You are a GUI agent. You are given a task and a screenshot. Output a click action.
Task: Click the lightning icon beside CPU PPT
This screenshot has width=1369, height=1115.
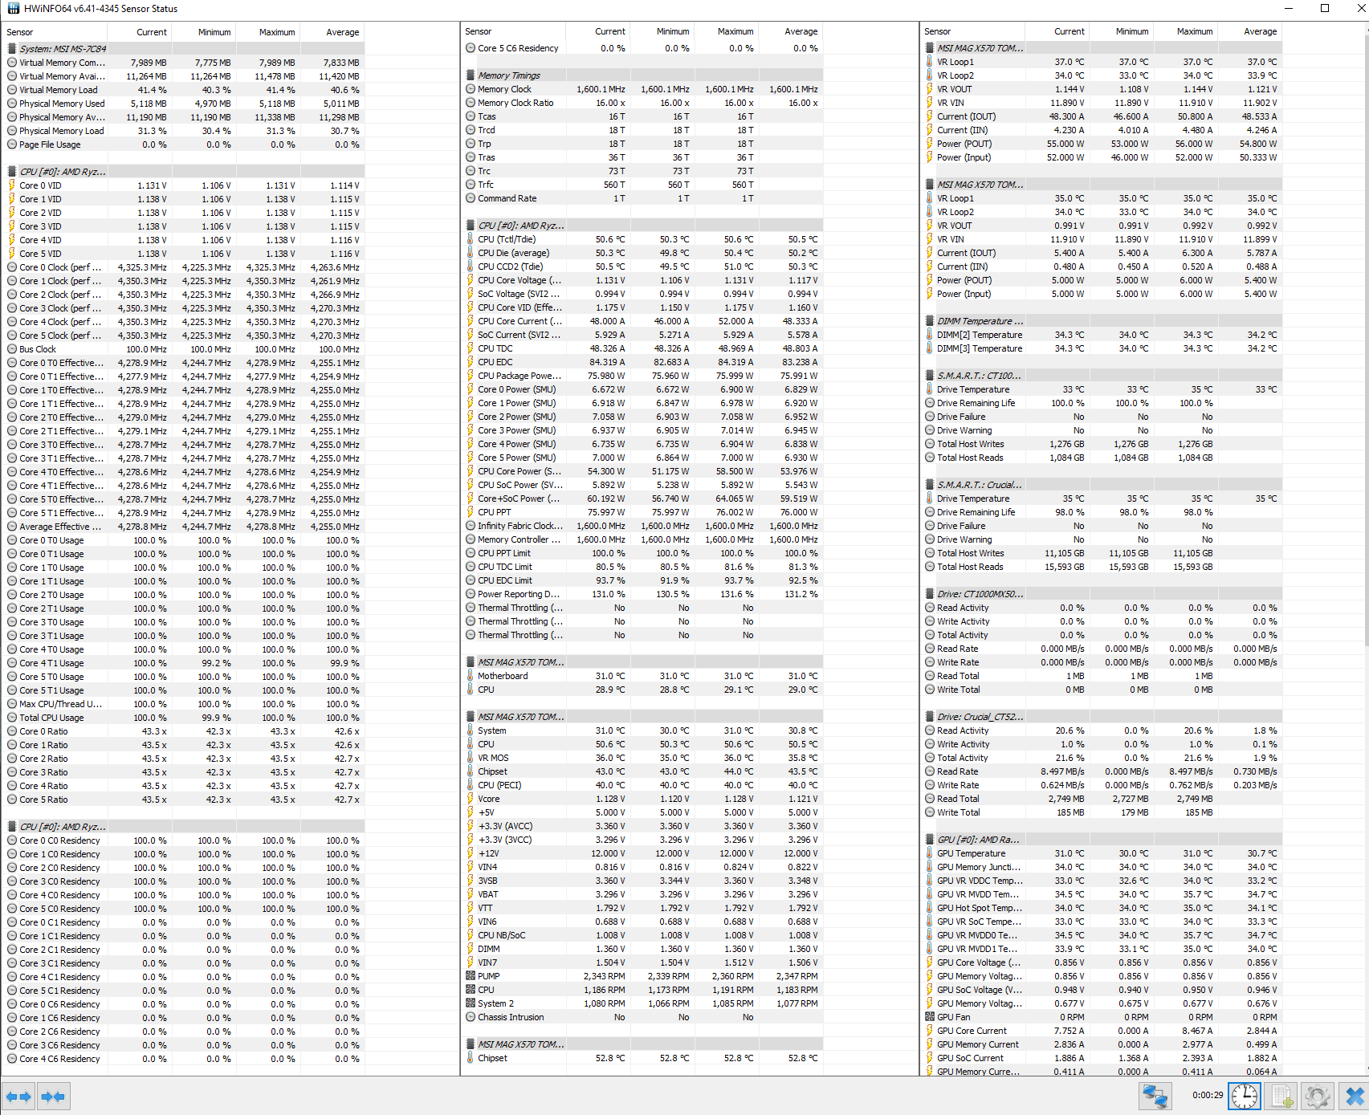coord(471,512)
